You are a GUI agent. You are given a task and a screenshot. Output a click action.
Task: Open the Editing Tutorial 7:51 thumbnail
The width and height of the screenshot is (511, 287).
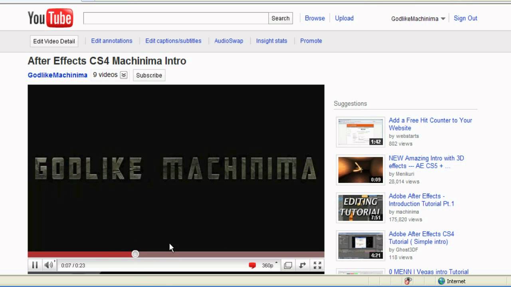point(360,208)
